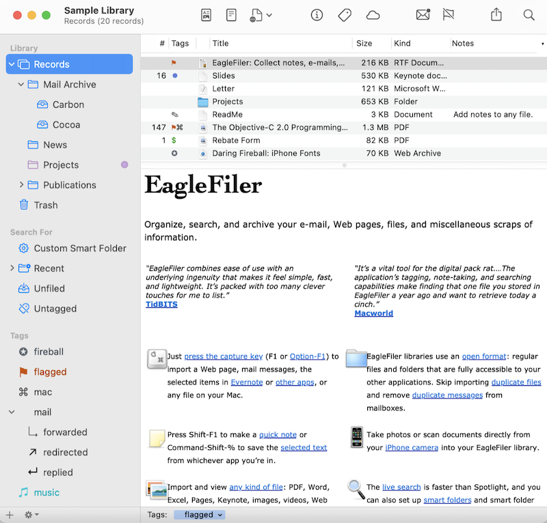Click the plus icon below the sidebar
Viewport: 547px width, 523px height.
point(10,514)
